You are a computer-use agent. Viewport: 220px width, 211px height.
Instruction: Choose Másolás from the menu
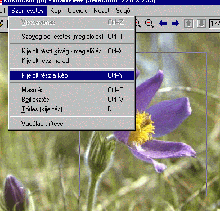coord(72,90)
